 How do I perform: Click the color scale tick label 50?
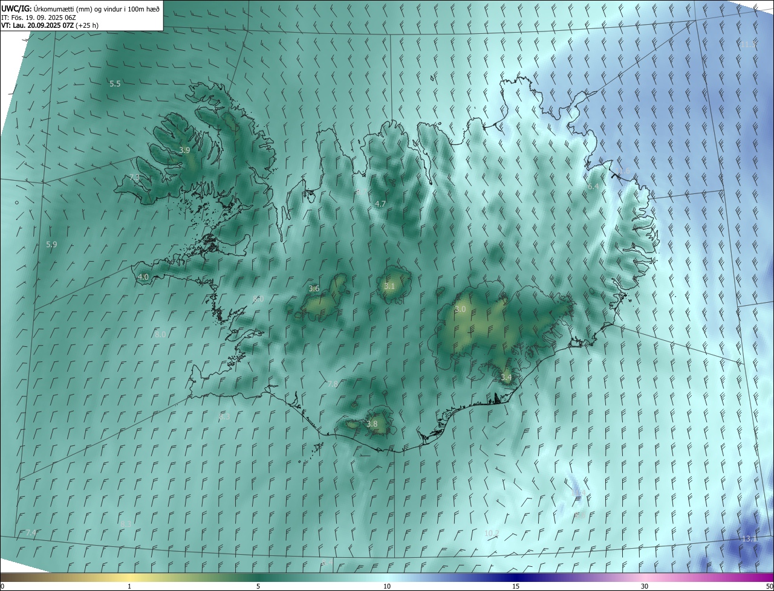click(769, 587)
